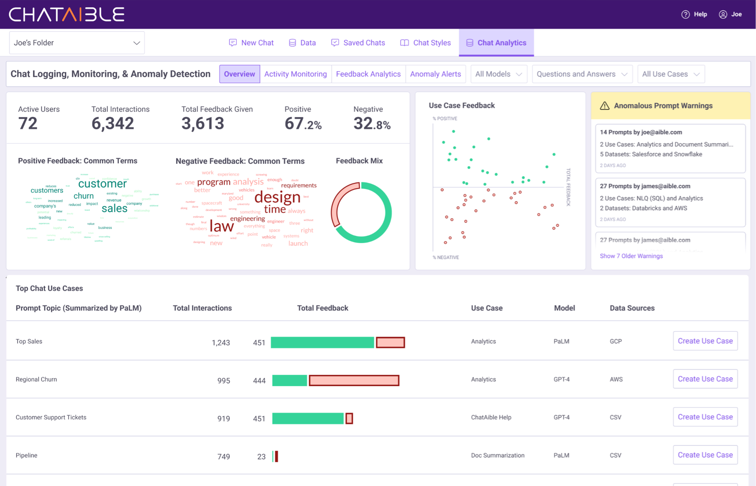Click the Regional Churn red feedback bar

(x=354, y=380)
